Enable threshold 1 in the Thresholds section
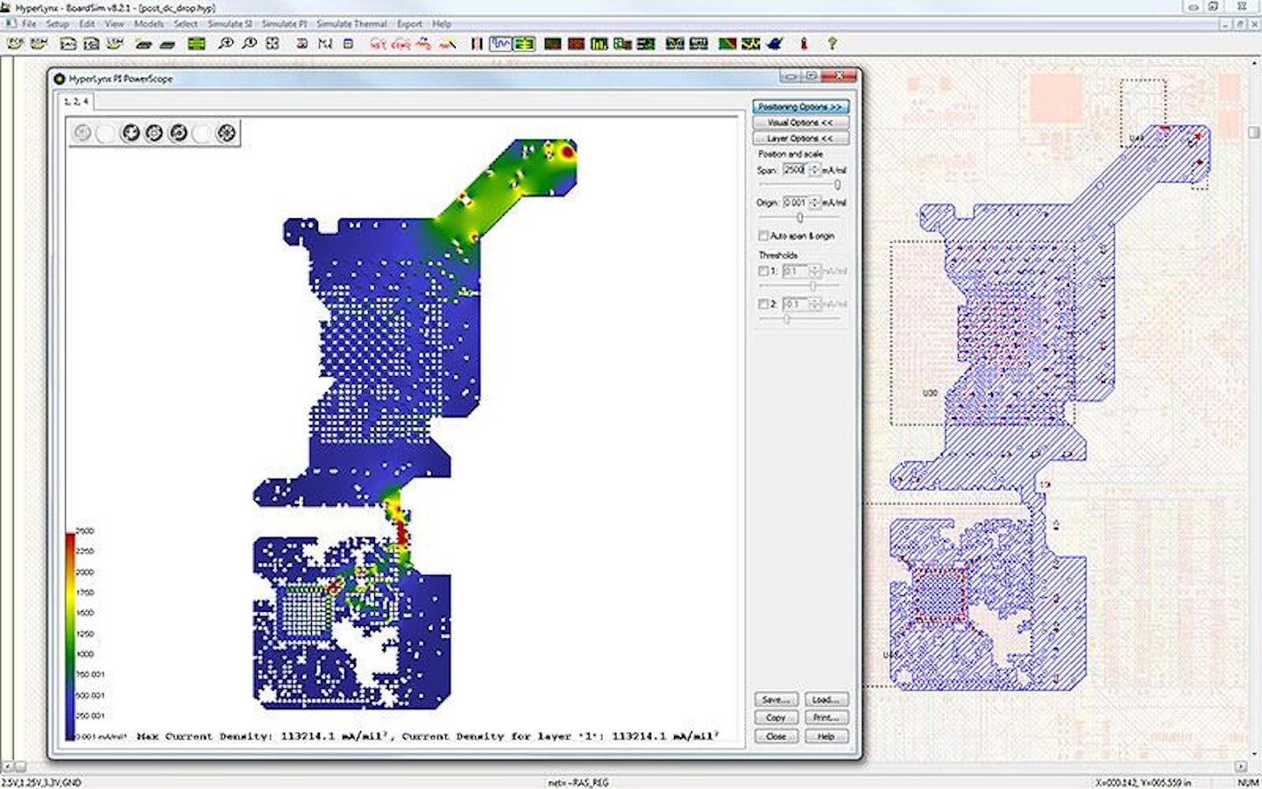The image size is (1262, 789). click(762, 272)
